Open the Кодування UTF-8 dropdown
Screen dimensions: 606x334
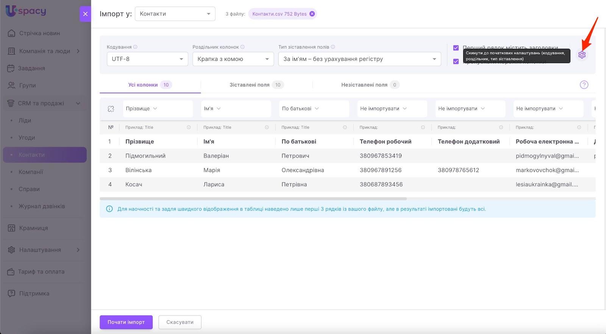click(x=147, y=59)
